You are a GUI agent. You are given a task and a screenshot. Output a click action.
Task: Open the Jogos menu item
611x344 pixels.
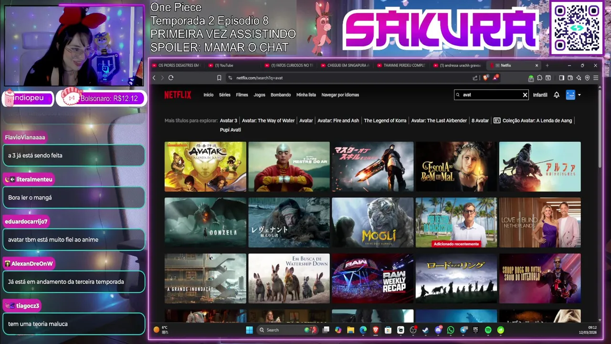coord(259,95)
